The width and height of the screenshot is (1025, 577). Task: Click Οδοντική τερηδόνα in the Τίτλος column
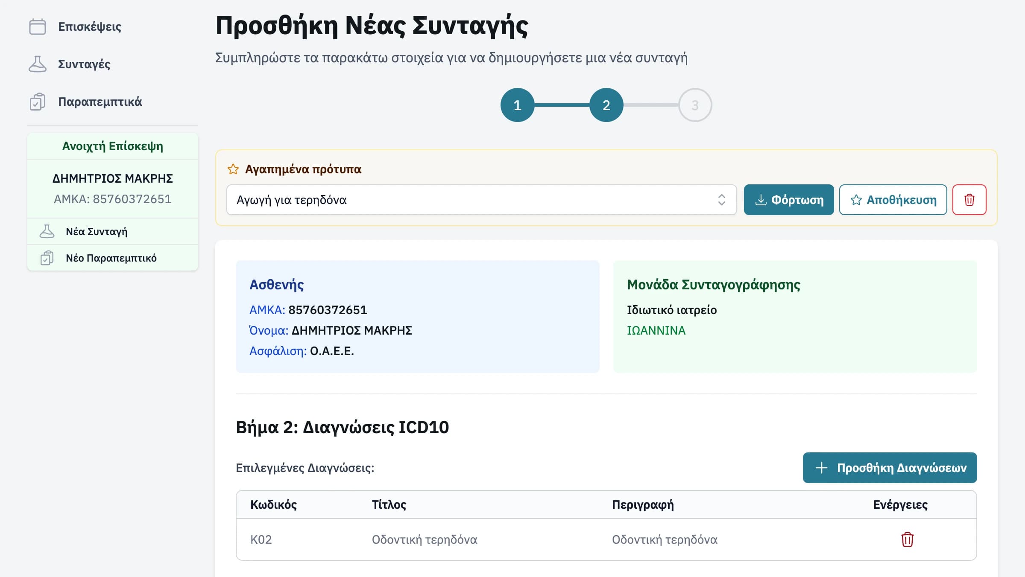pos(425,539)
